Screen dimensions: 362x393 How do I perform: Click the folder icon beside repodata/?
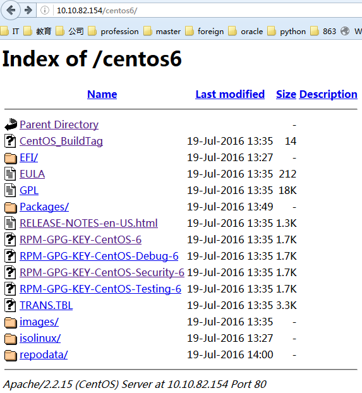pos(11,355)
